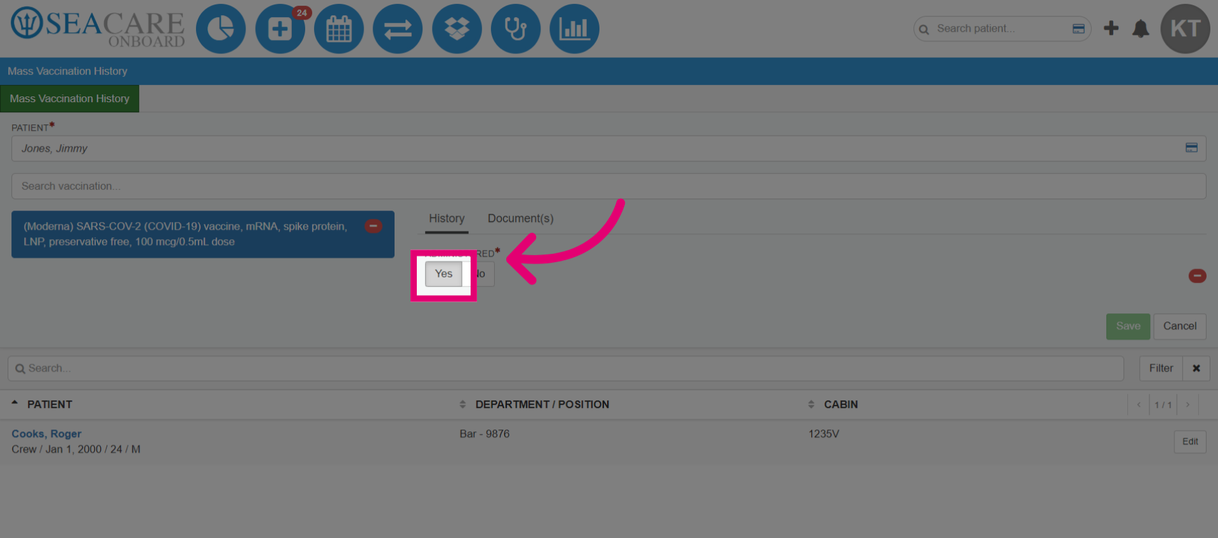Click the magnifier icon in list search
Screen dimensions: 1218x538
(20, 369)
